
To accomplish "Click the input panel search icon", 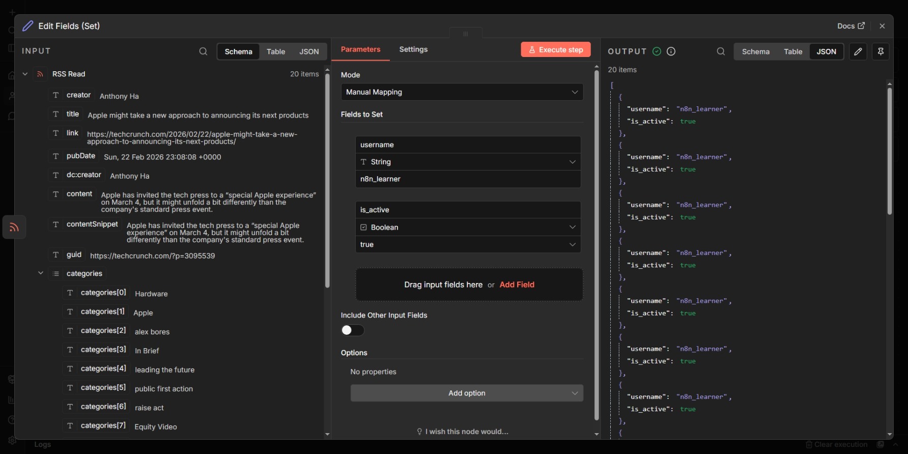I will click(x=203, y=51).
